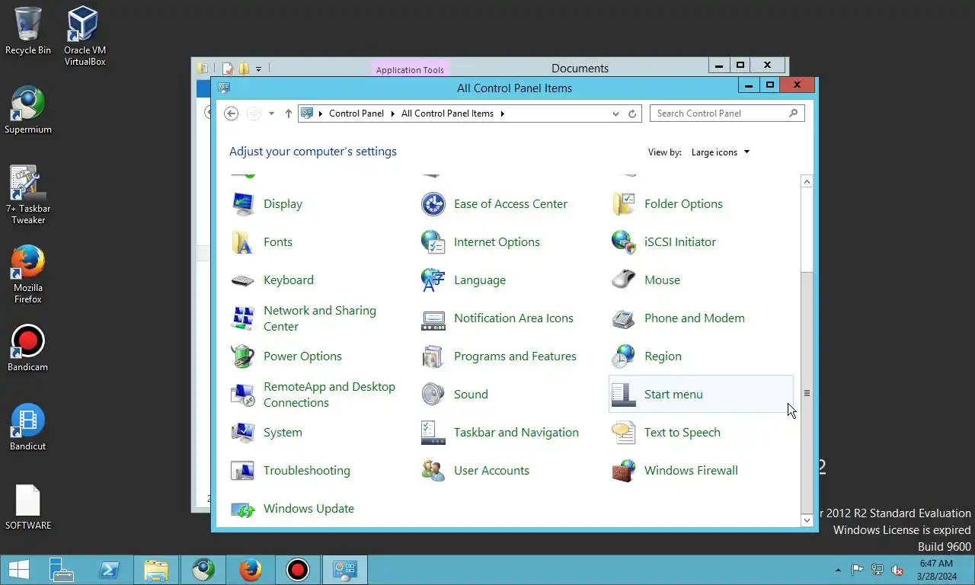Open the Windows Update icon
The width and height of the screenshot is (975, 585).
coord(243,509)
